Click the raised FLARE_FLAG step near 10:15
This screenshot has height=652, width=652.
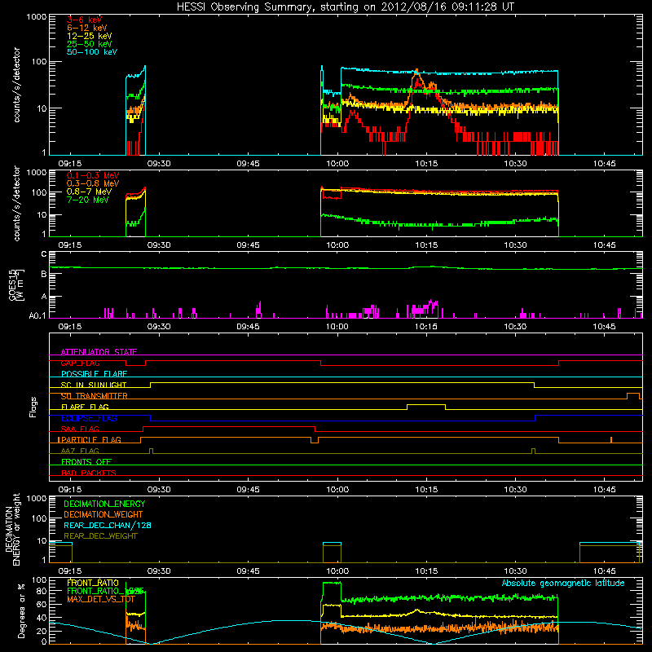point(426,405)
